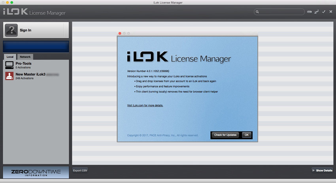Click the redeem activation code icon in the toolbar
The image size is (336, 183).
pyautogui.click(x=309, y=12)
